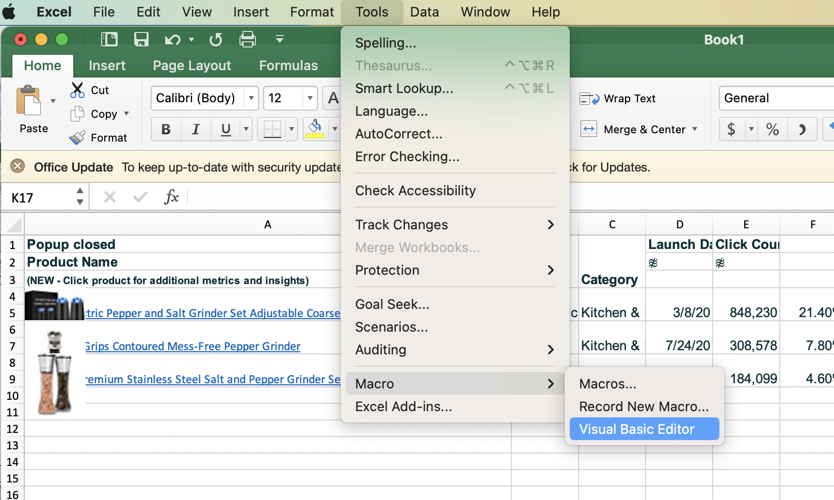This screenshot has width=834, height=500.
Task: Apply cell borders
Action: click(272, 129)
